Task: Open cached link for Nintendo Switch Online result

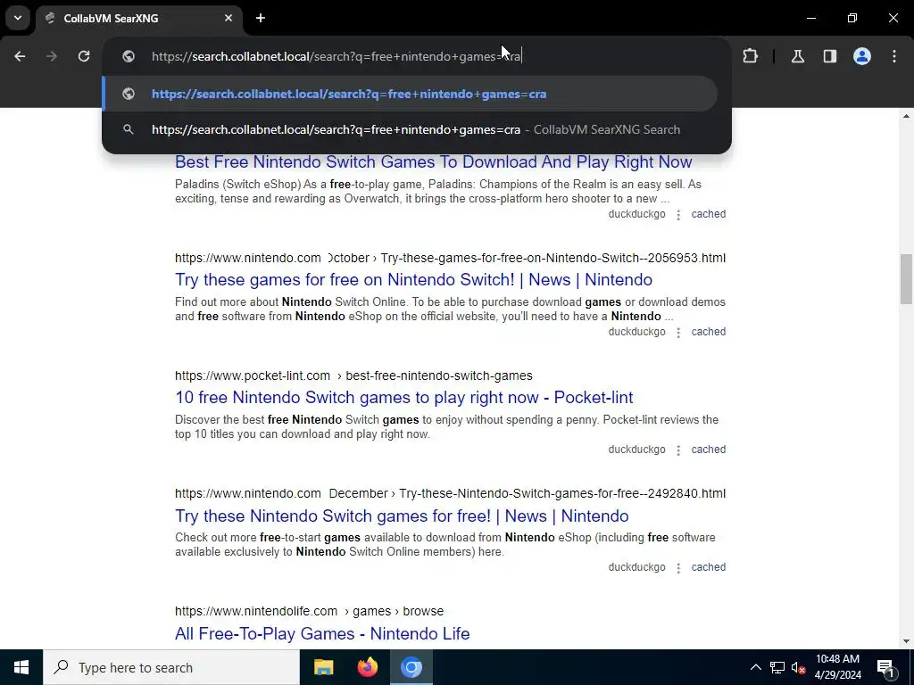Action: pyautogui.click(x=708, y=332)
